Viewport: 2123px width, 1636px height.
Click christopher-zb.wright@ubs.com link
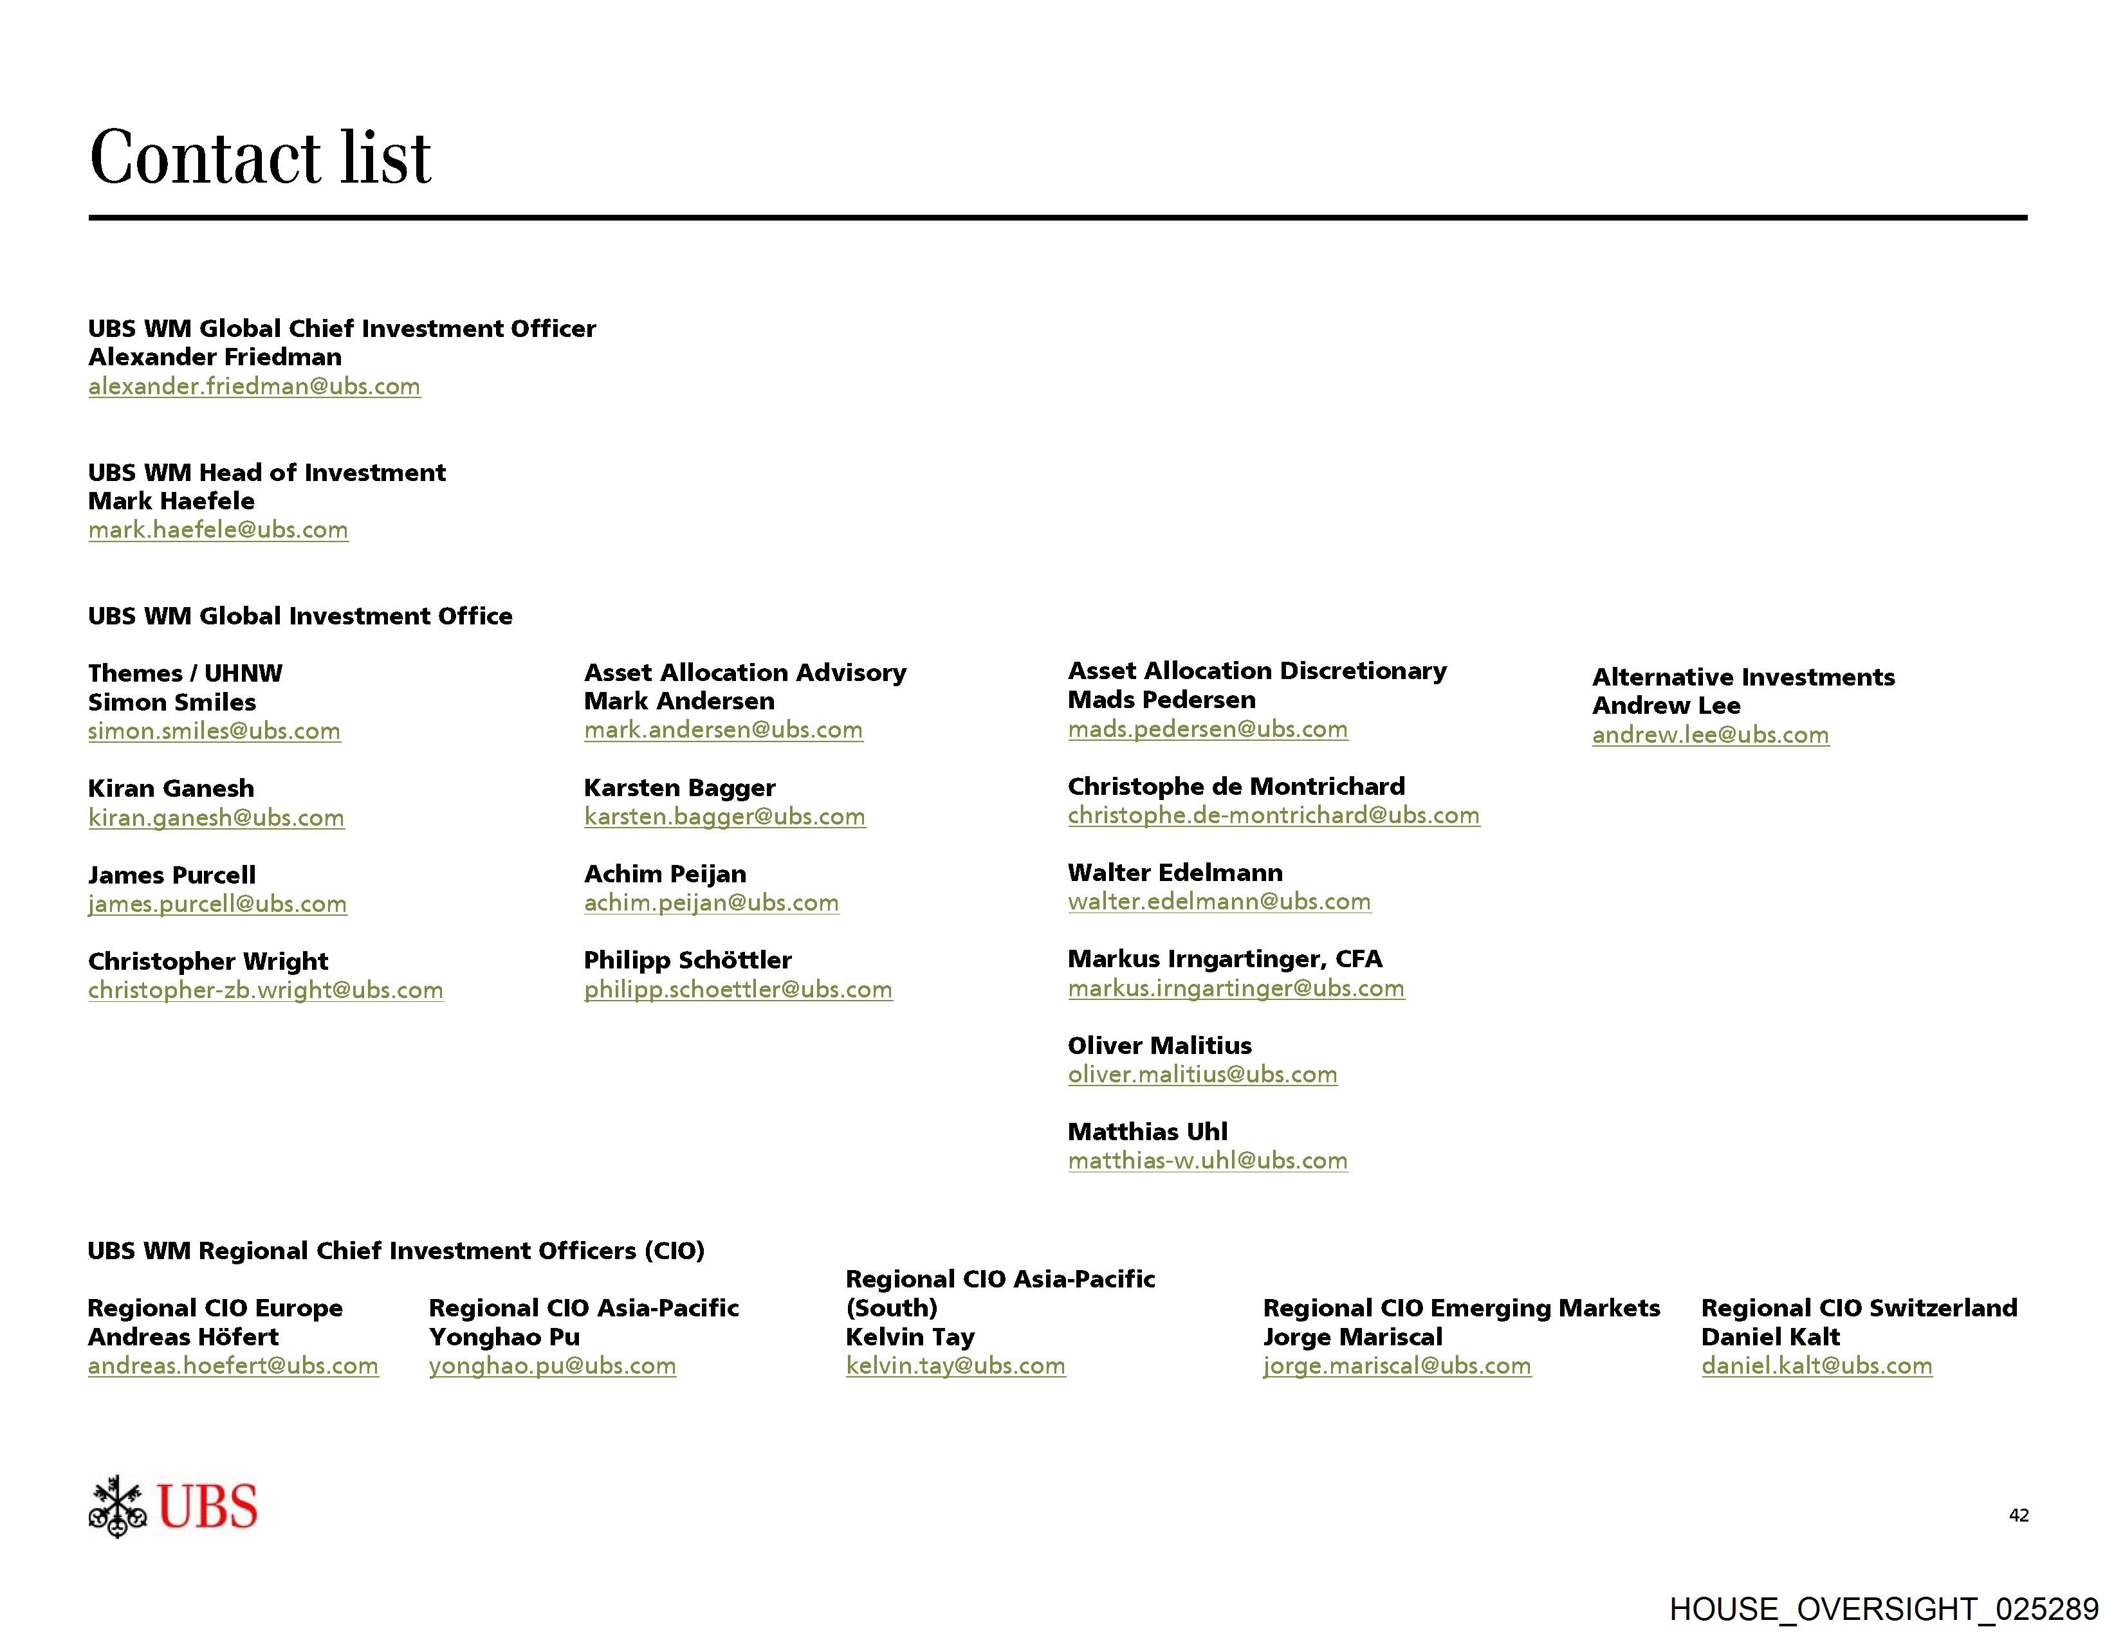point(265,991)
